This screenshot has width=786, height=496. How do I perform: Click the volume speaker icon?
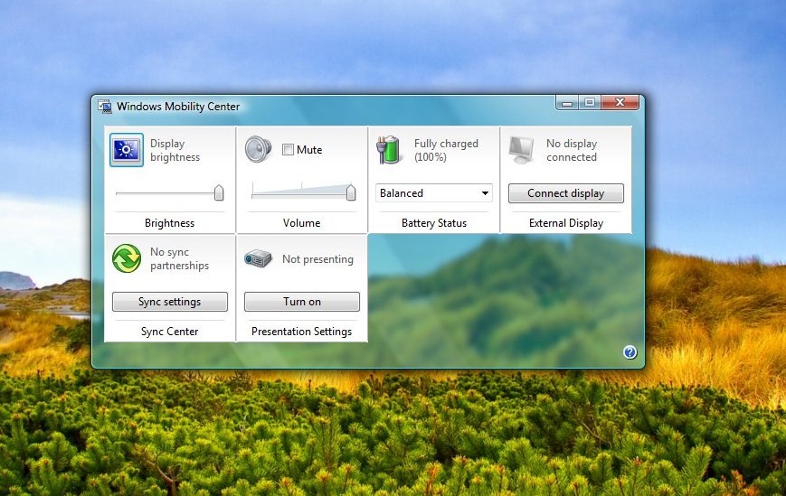pyautogui.click(x=258, y=149)
